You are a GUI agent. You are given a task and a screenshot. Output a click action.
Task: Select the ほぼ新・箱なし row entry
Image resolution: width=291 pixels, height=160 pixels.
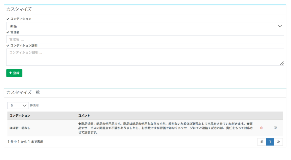[20, 128]
